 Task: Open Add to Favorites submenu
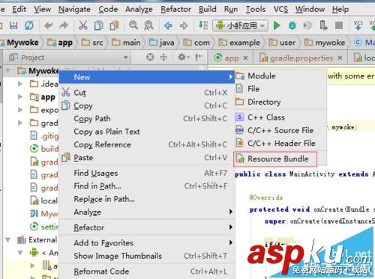pyautogui.click(x=146, y=243)
